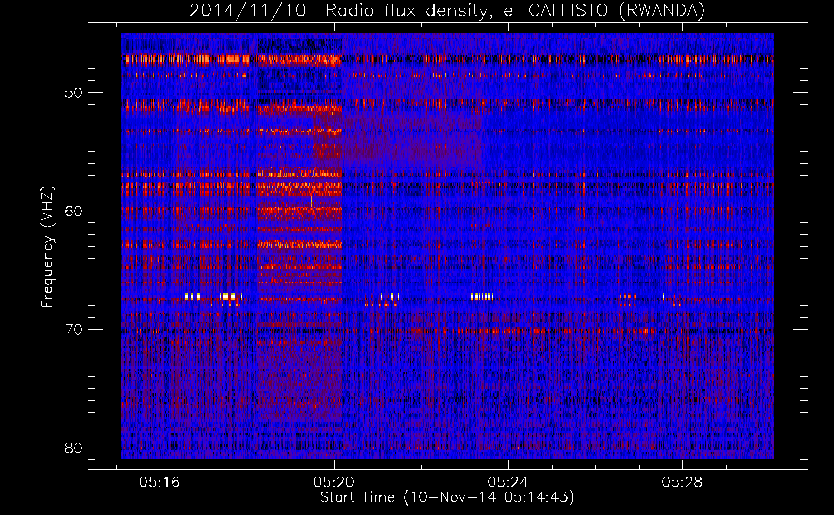Screen dimensions: 834x515
Task: Click the 60 frequency tick label
Action: click(x=74, y=211)
